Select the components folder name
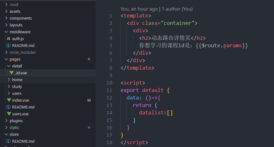This screenshot has width=274, height=147. [21, 18]
